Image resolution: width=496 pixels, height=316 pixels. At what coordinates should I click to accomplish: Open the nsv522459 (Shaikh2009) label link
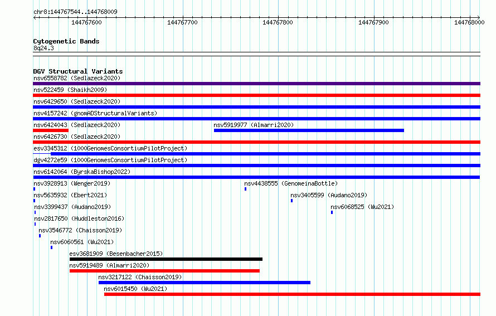(x=70, y=90)
